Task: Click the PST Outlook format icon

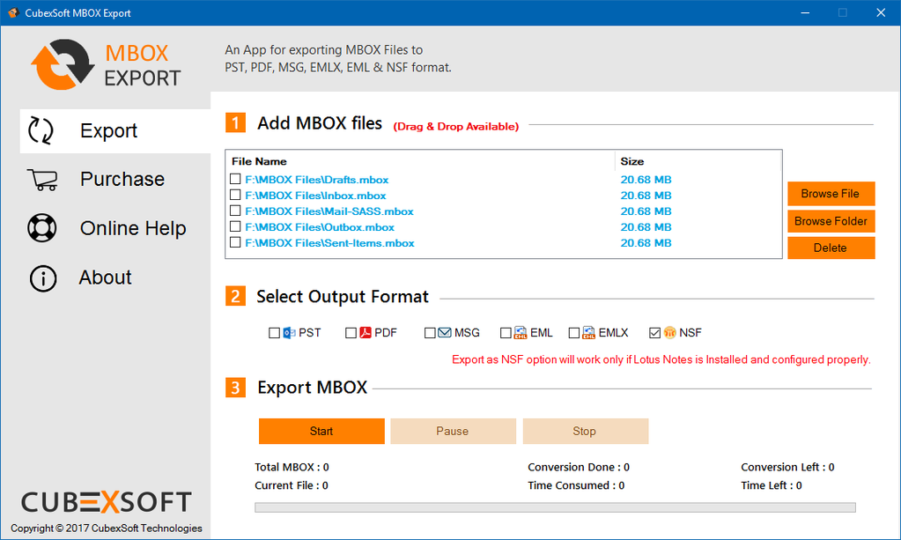Action: click(289, 333)
